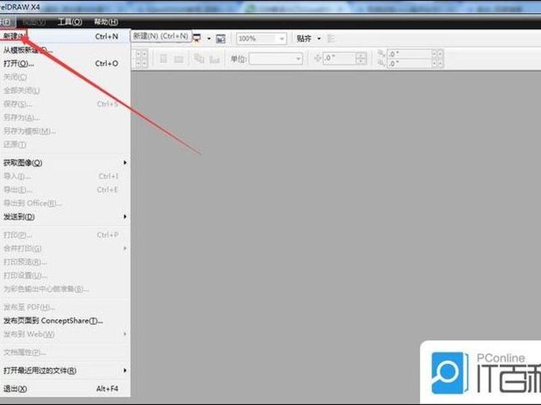Click the lower duplicate distance spinner
The width and height of the screenshot is (541, 405).
click(x=437, y=63)
